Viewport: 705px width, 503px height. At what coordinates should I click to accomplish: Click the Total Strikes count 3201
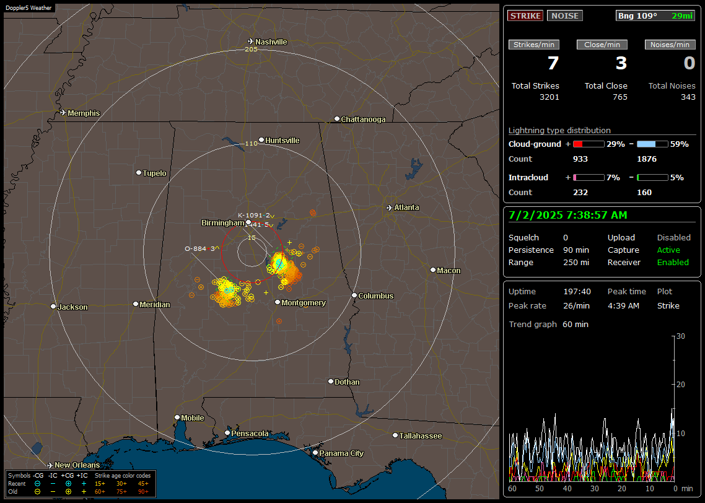(x=550, y=97)
